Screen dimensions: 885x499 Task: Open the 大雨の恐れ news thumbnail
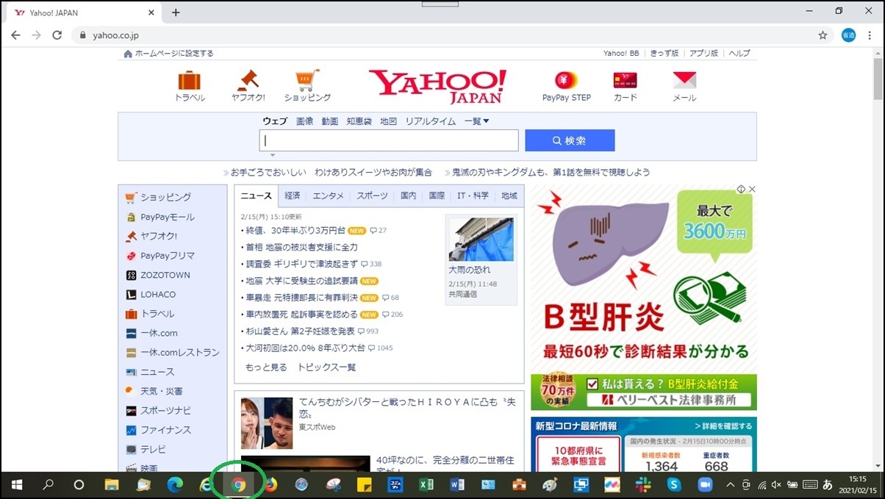click(481, 240)
